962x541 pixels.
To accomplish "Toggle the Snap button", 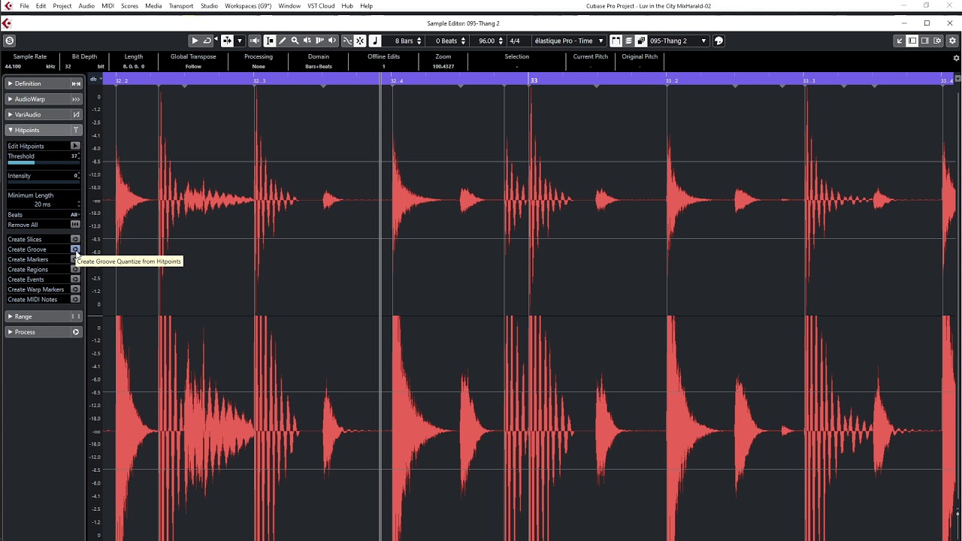I will (x=360, y=41).
